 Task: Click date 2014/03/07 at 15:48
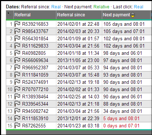[78, 75]
